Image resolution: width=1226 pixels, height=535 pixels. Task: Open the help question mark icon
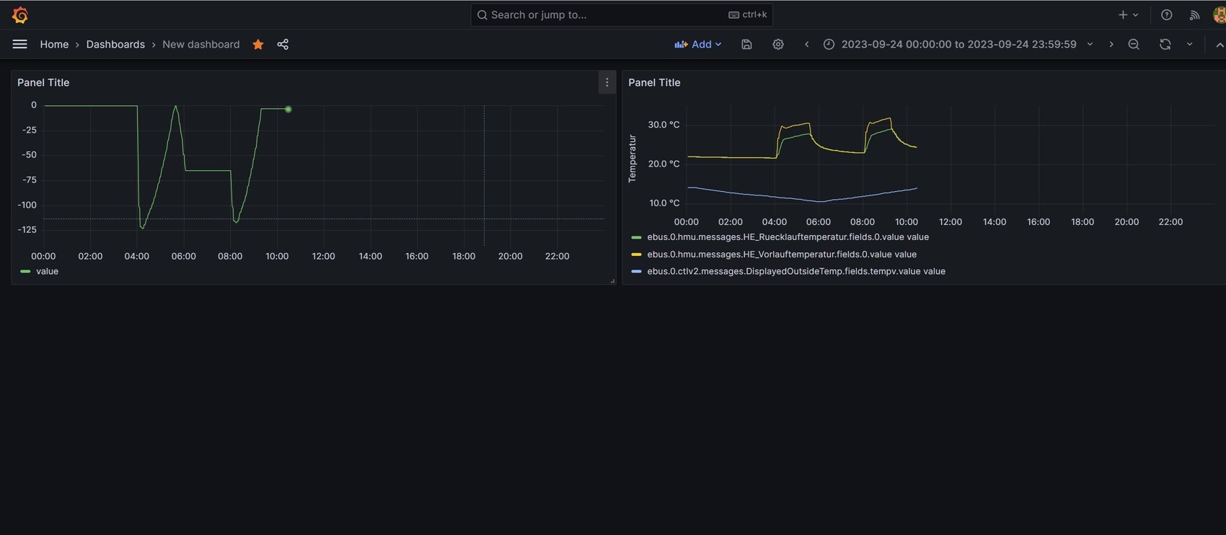click(x=1166, y=14)
